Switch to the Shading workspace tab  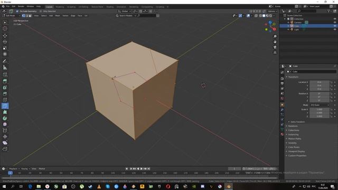110,7
